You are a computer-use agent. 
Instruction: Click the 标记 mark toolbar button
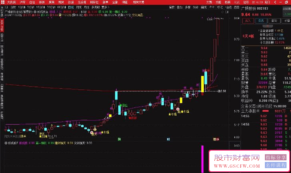click(x=220, y=7)
